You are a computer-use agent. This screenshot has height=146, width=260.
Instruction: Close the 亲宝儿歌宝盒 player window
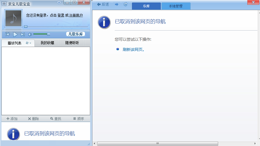pos(84,2)
